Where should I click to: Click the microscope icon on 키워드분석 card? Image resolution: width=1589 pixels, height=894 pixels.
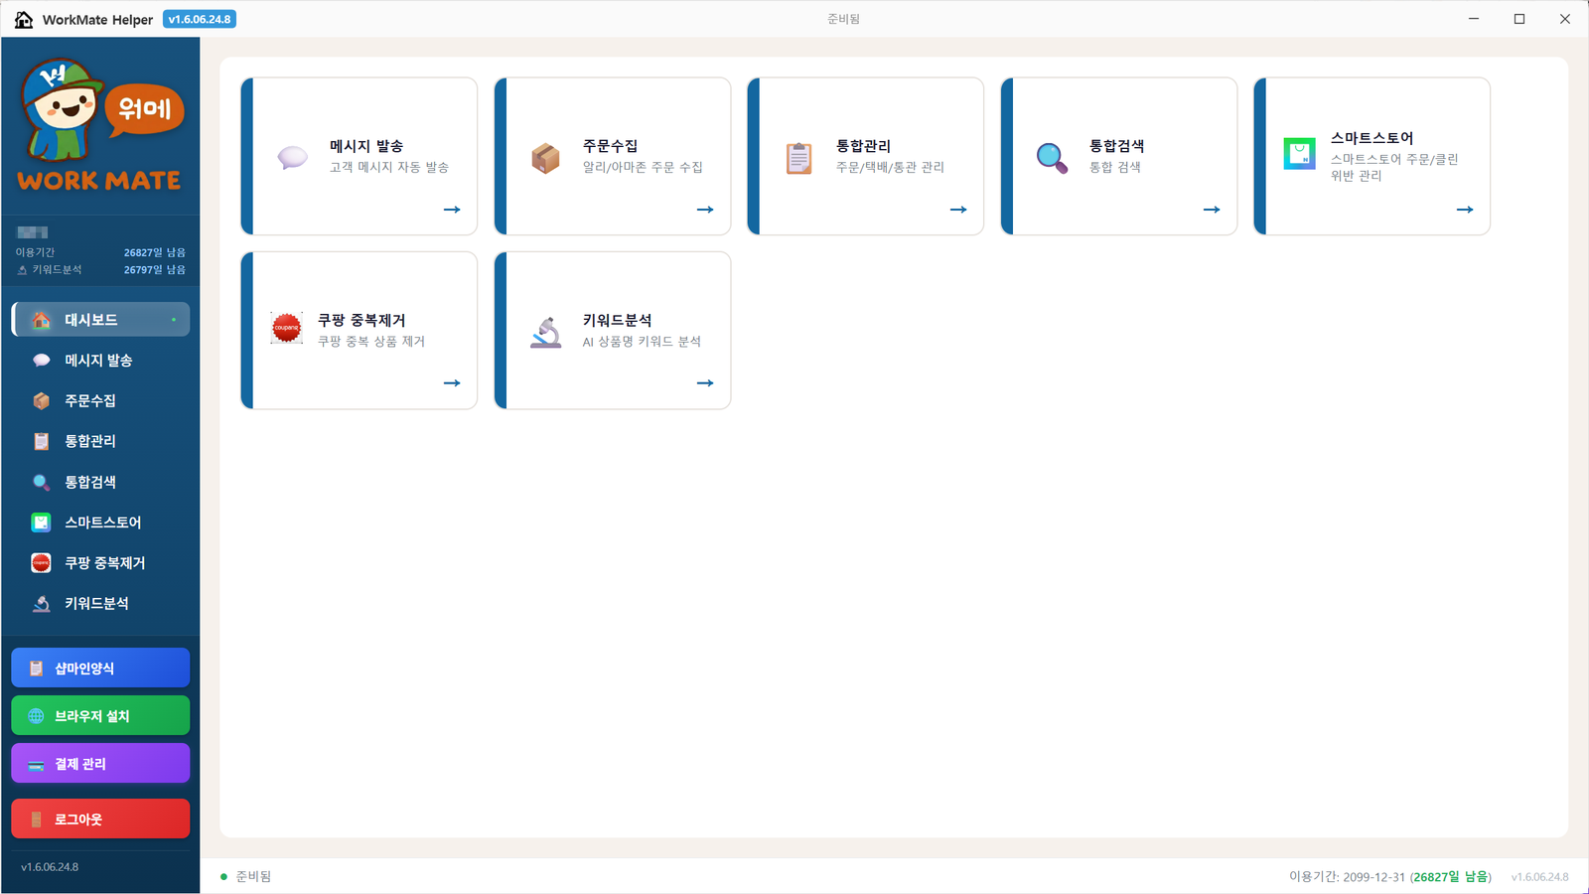click(x=545, y=332)
